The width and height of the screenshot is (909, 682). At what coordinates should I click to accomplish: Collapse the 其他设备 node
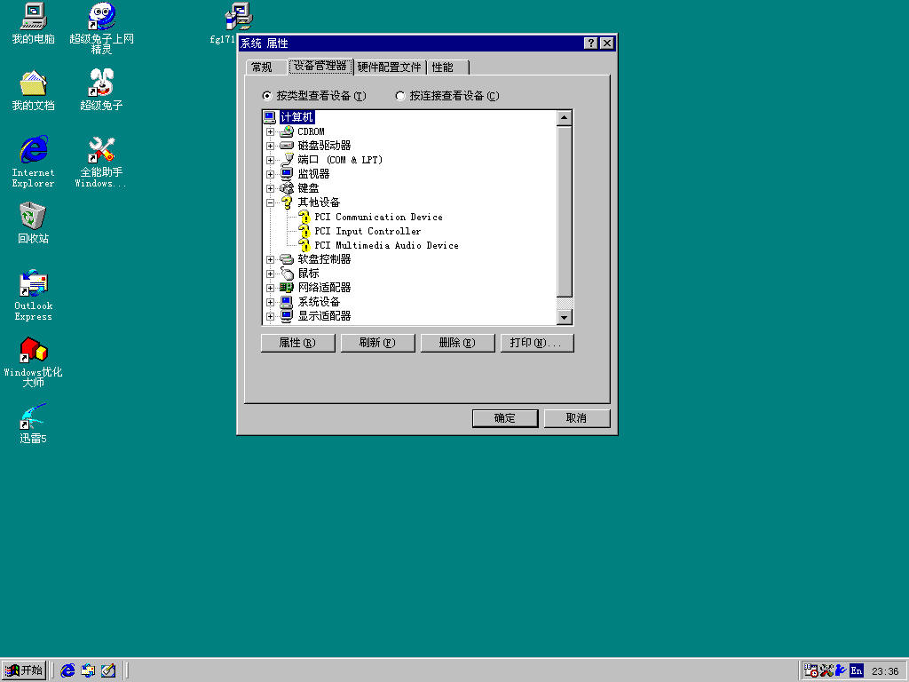(x=270, y=202)
